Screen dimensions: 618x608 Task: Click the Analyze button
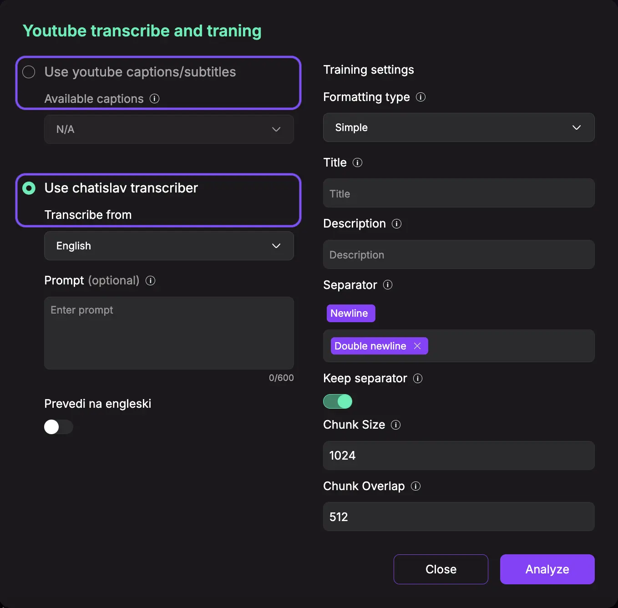547,569
